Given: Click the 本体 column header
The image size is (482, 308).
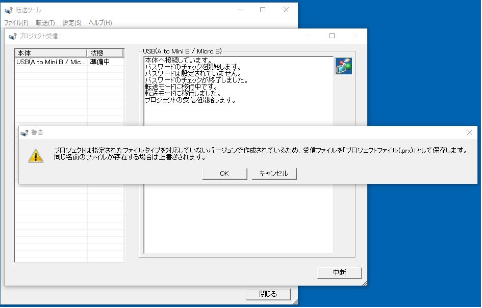Looking at the screenshot, I should click(50, 53).
